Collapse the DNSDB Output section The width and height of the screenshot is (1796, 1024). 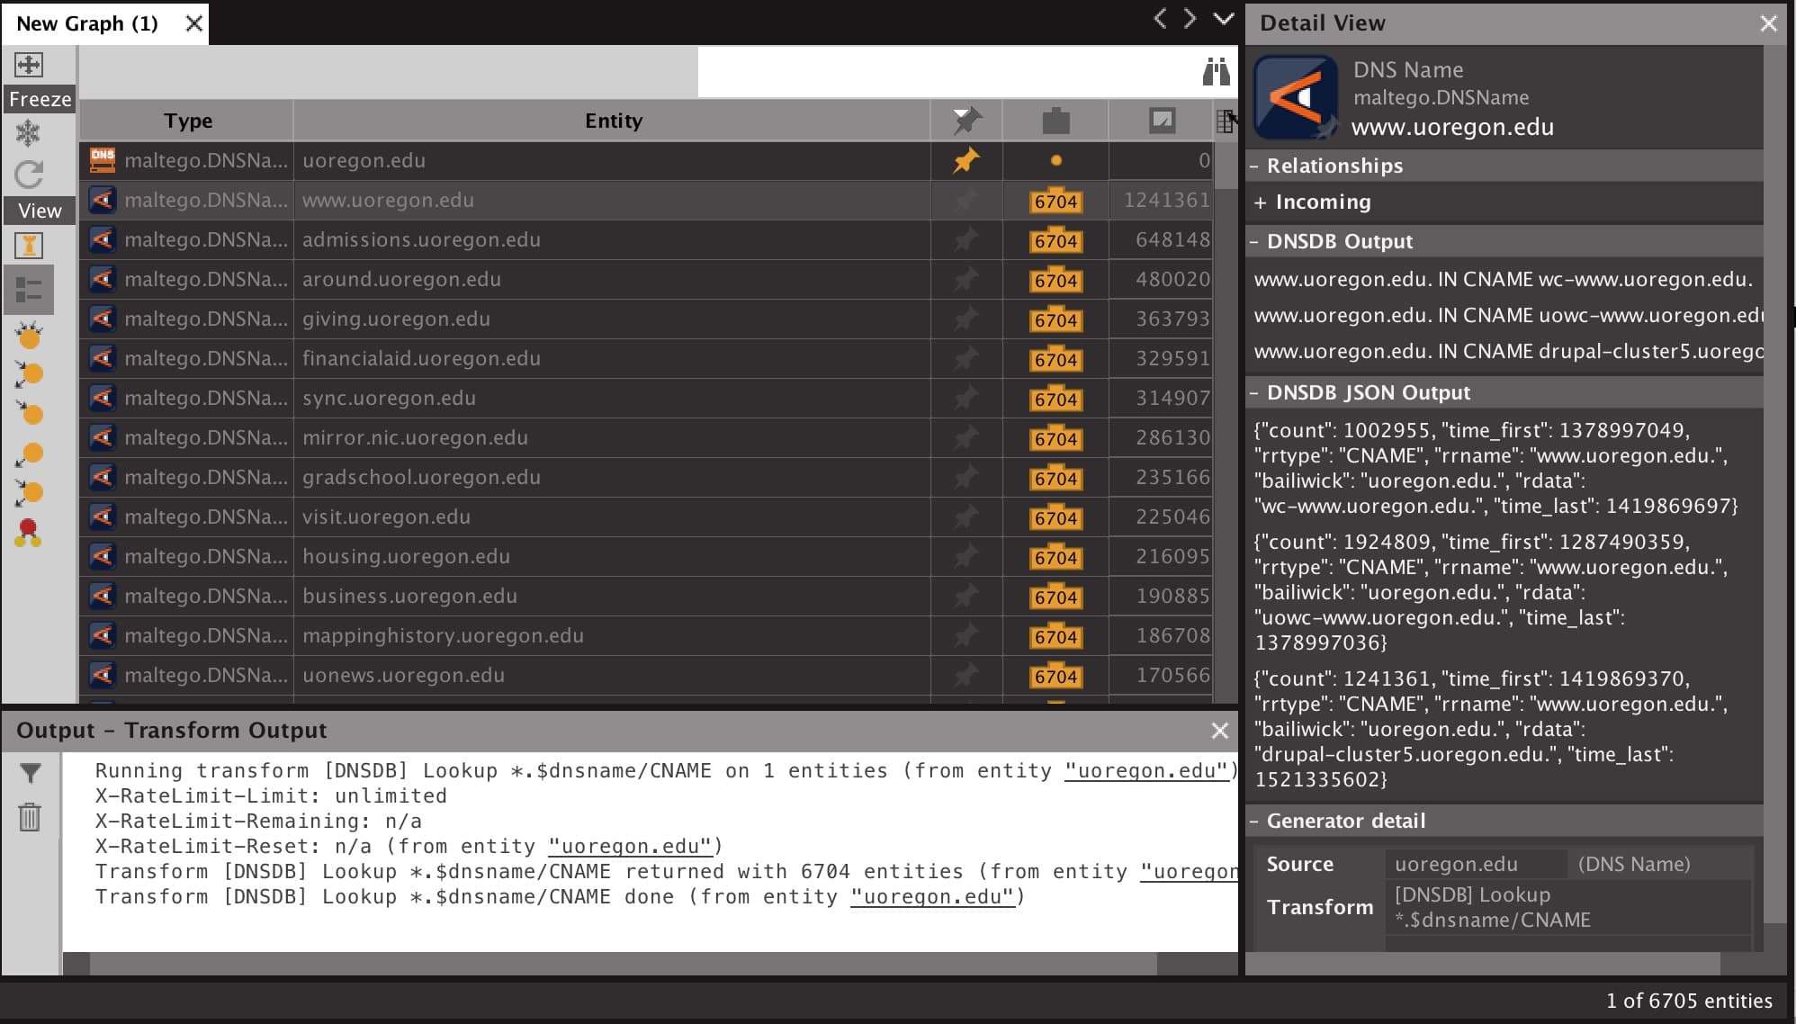pyautogui.click(x=1254, y=242)
